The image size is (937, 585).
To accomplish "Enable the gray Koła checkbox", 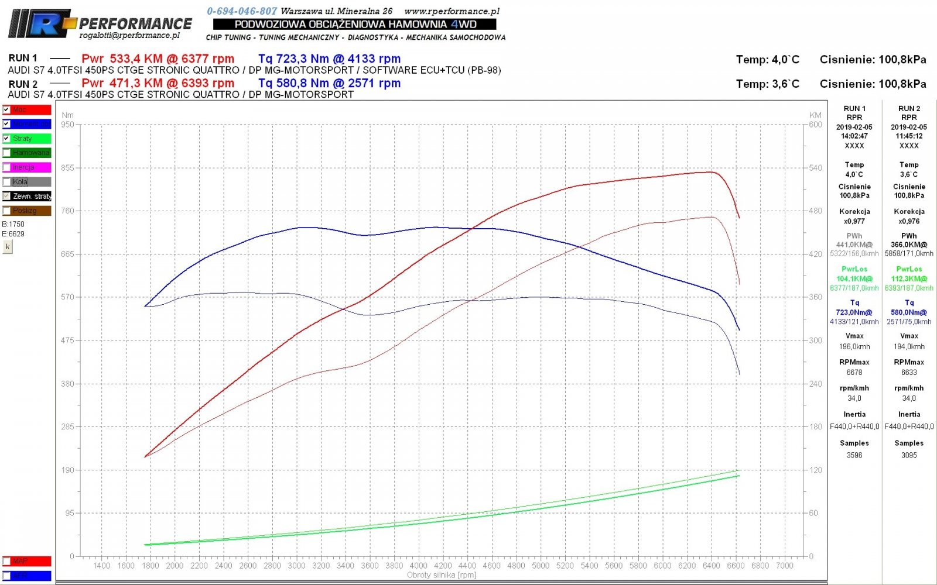I will click(x=6, y=182).
